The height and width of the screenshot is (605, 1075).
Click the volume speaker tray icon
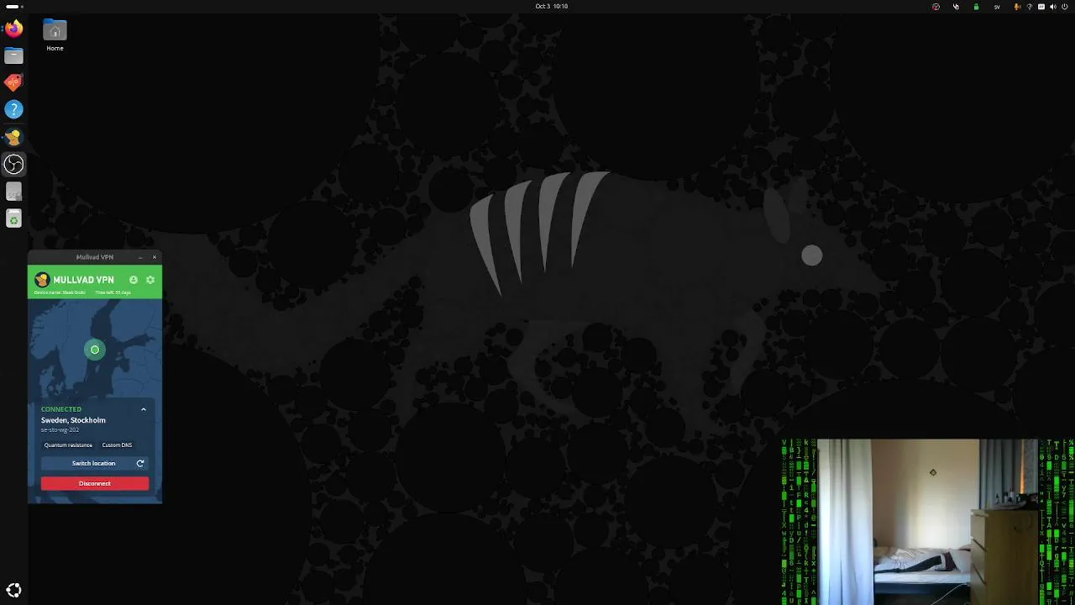[x=1053, y=6]
